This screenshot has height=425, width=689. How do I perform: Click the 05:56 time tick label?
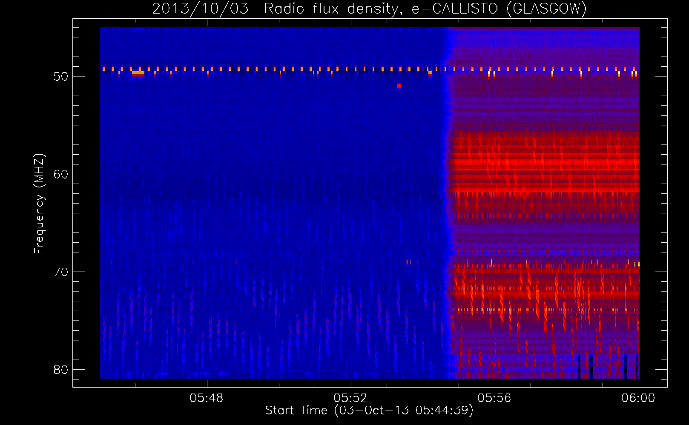click(x=494, y=398)
